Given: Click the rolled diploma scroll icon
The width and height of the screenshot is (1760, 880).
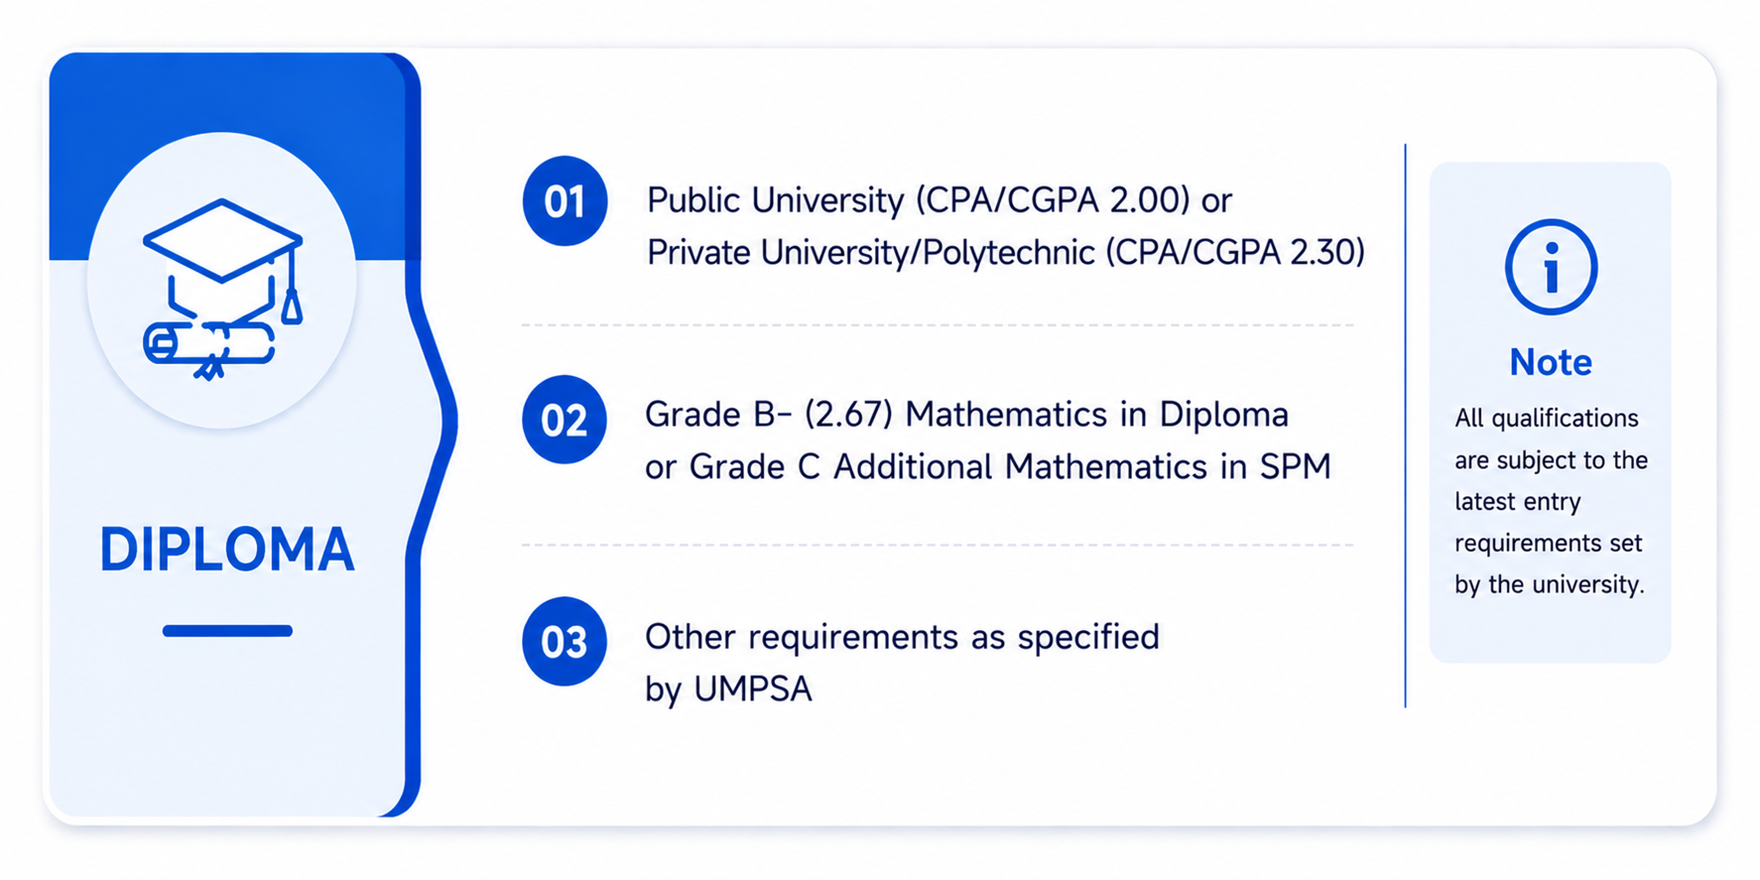Looking at the screenshot, I should [x=210, y=349].
